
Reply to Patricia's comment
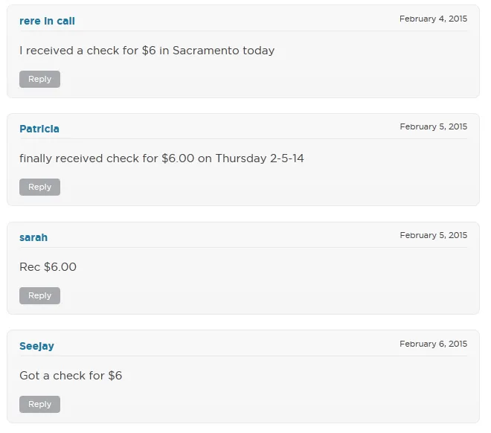tap(39, 187)
